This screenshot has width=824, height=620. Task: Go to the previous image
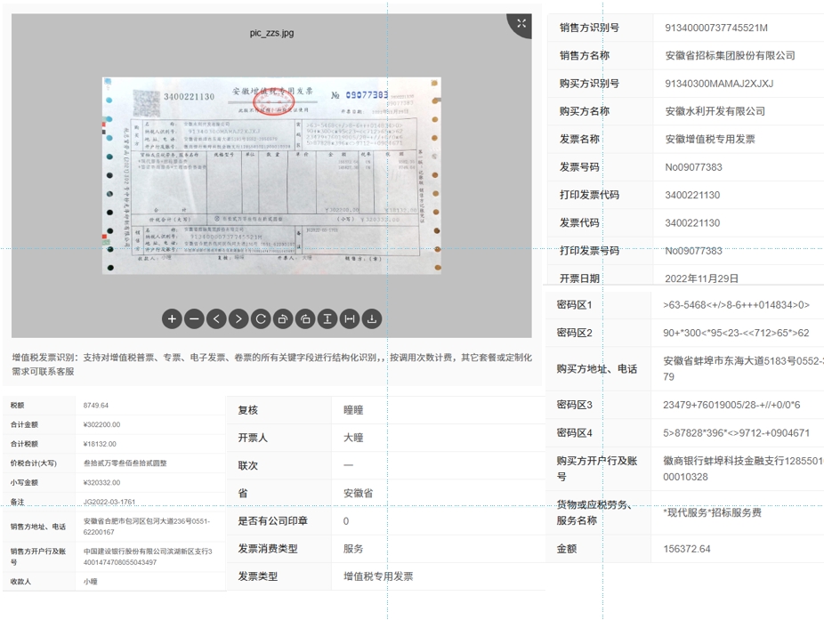[x=216, y=319]
